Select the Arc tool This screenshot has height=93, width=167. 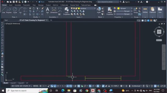(x=20, y=10)
